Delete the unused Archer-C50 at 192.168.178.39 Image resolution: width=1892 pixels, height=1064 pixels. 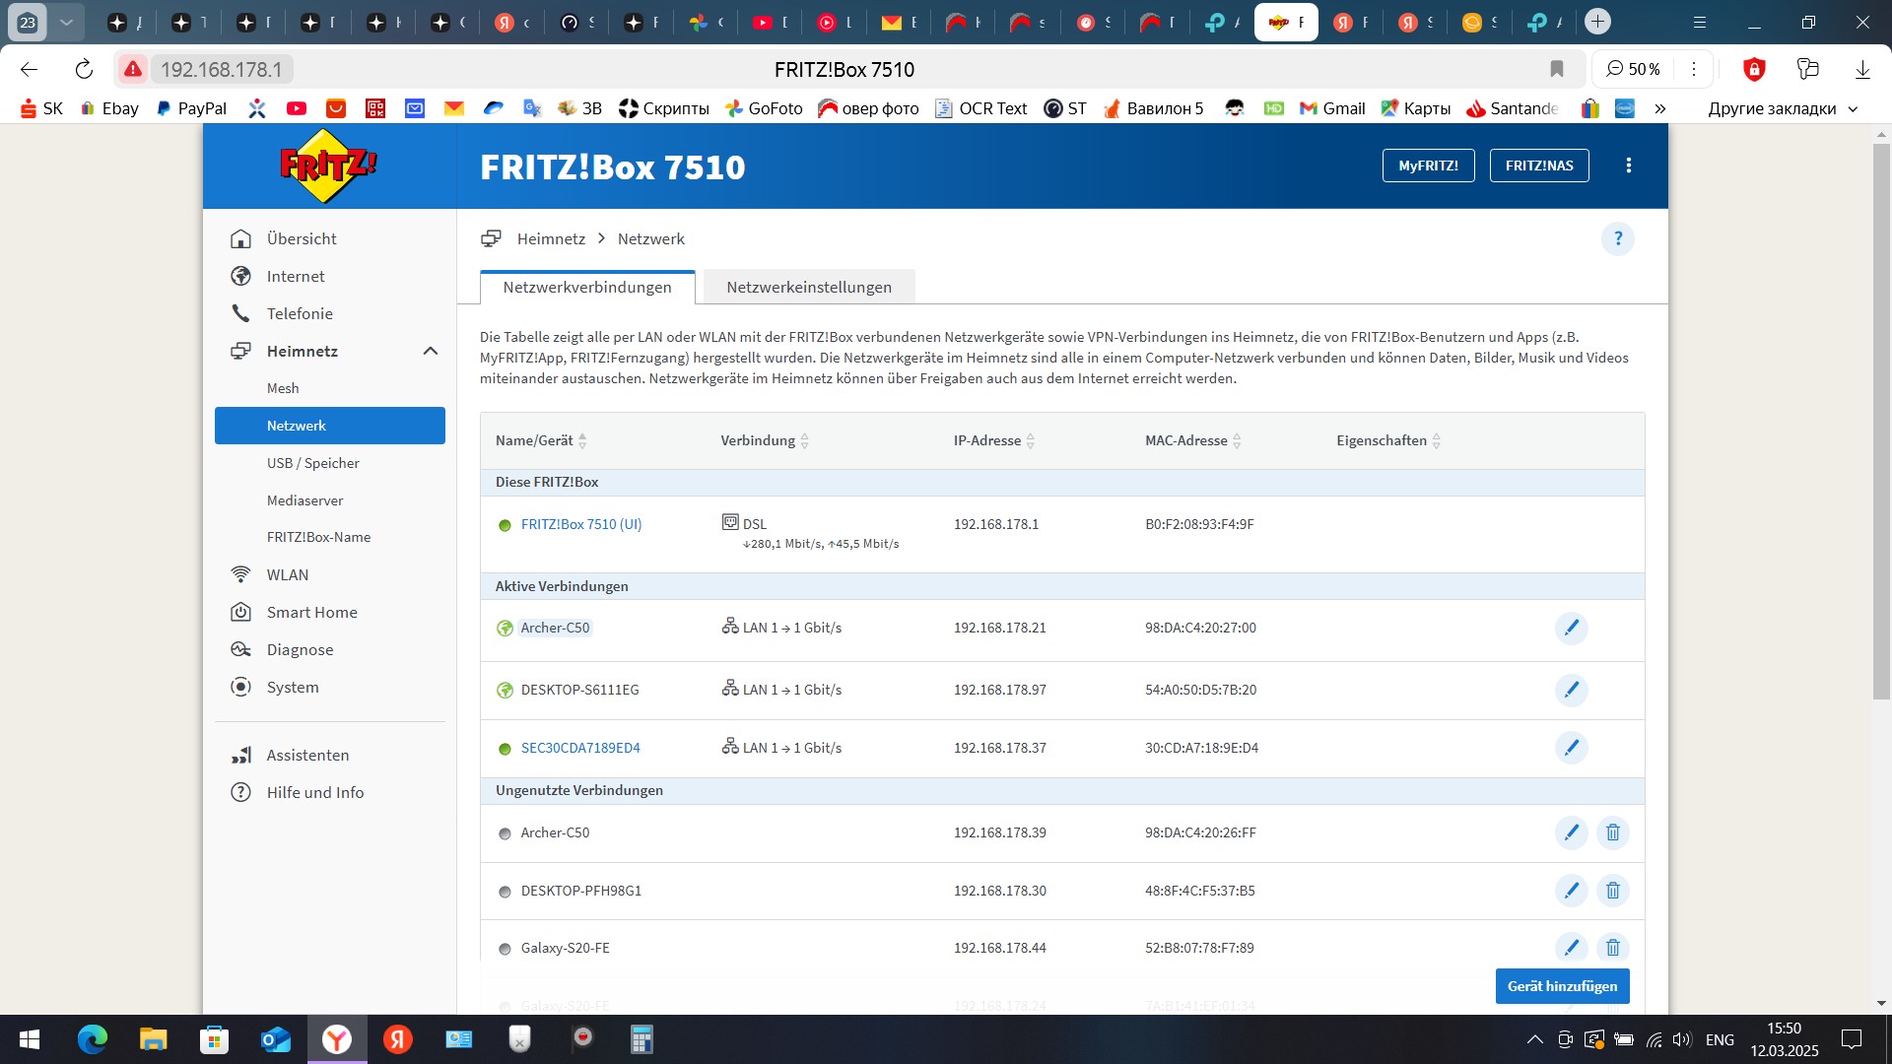click(x=1613, y=832)
